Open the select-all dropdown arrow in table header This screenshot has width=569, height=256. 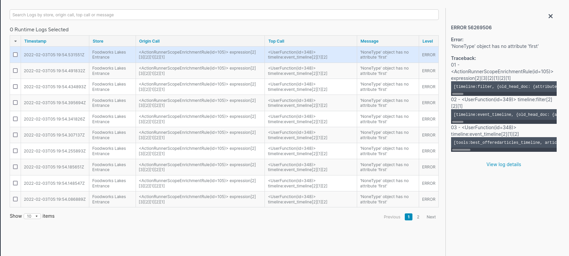point(15,41)
